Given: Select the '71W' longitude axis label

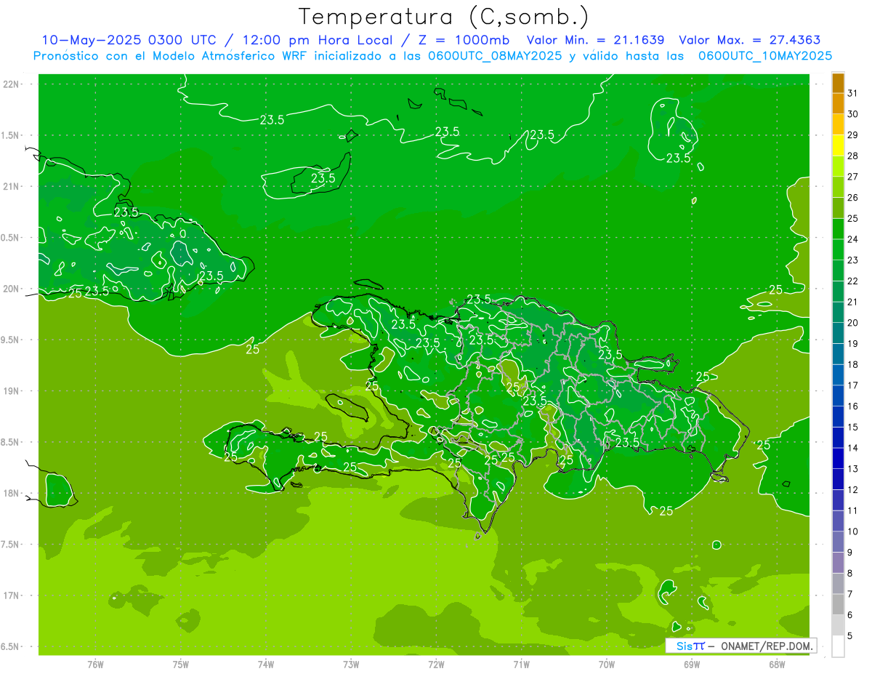Looking at the screenshot, I should 521,665.
